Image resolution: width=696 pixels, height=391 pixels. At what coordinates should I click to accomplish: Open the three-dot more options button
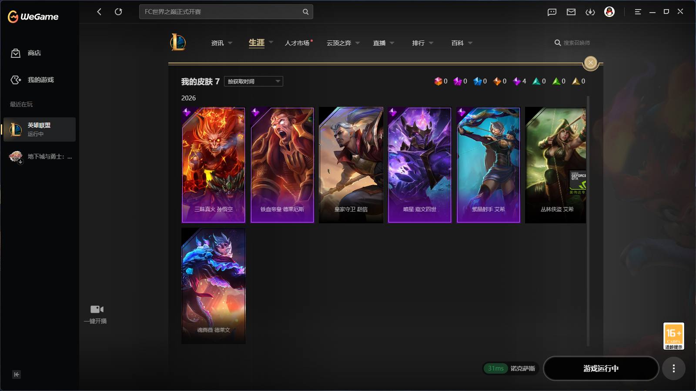[673, 368]
